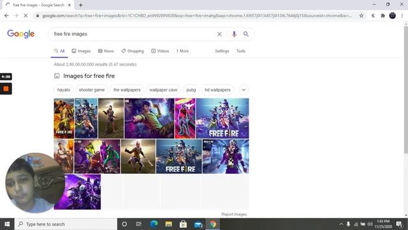Go to the Google homepage logo
Viewport: 408px width, 230px height.
pyautogui.click(x=21, y=34)
